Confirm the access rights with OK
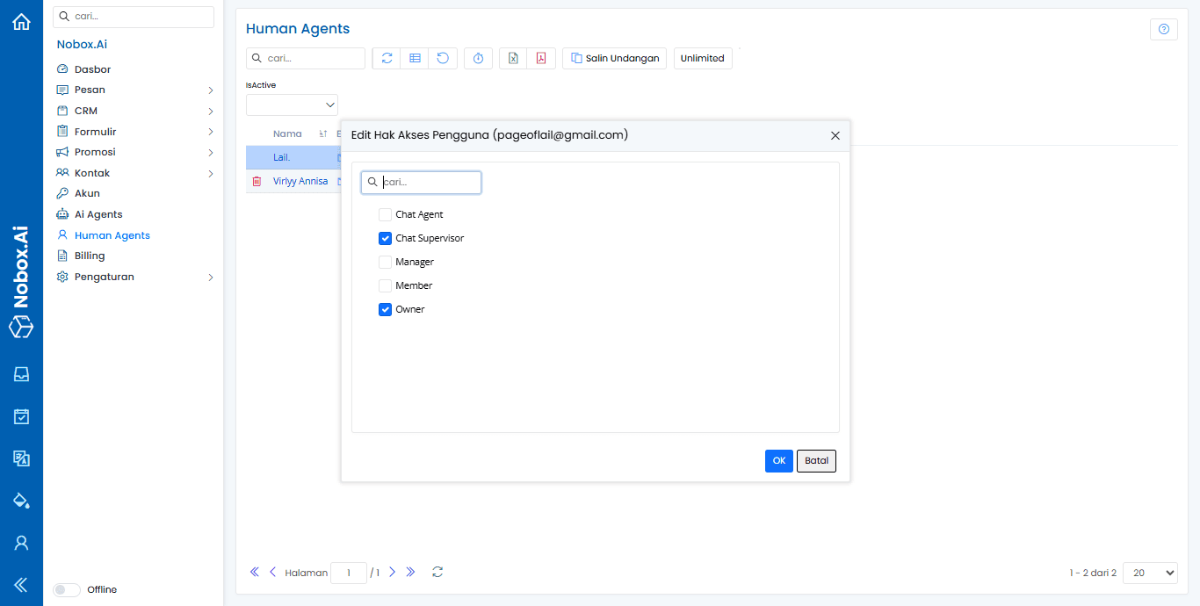 (x=778, y=461)
